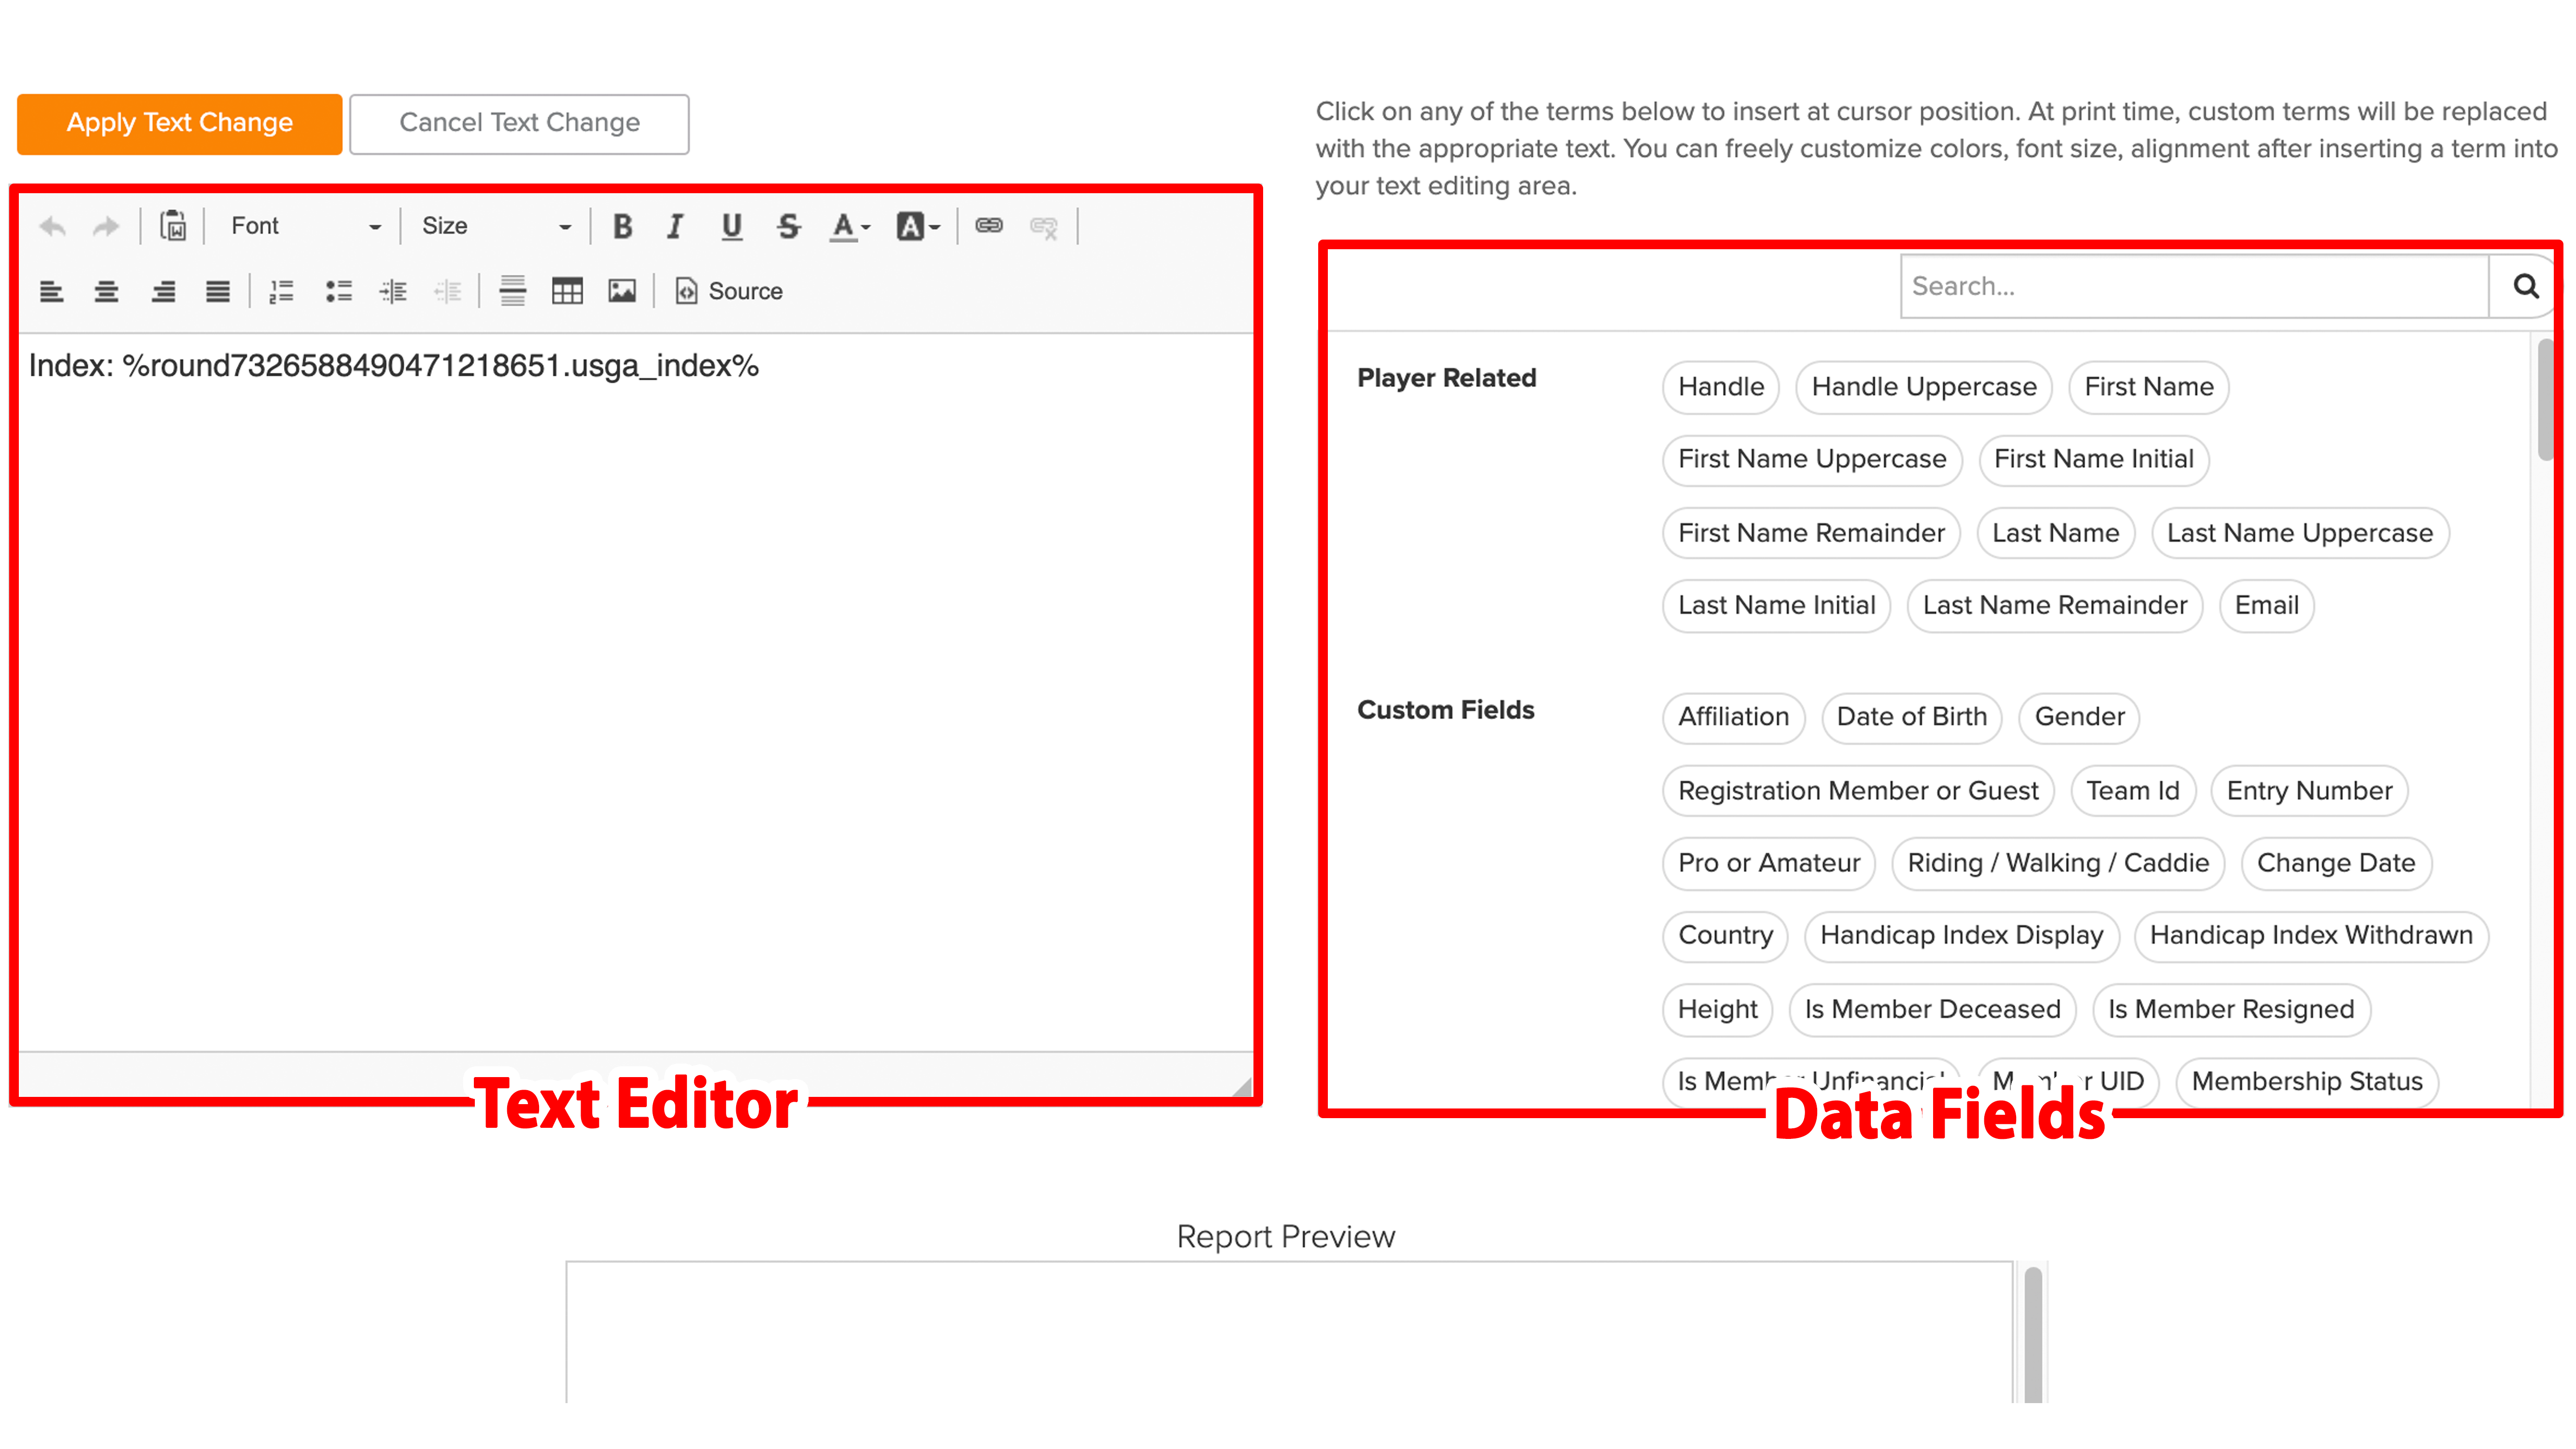Click the Paste from Word icon
The image size is (2576, 1449).
point(174,226)
